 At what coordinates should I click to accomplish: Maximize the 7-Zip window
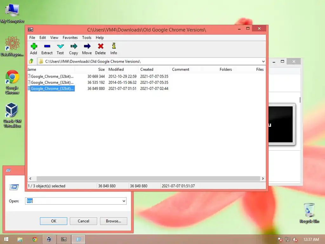point(248,28)
